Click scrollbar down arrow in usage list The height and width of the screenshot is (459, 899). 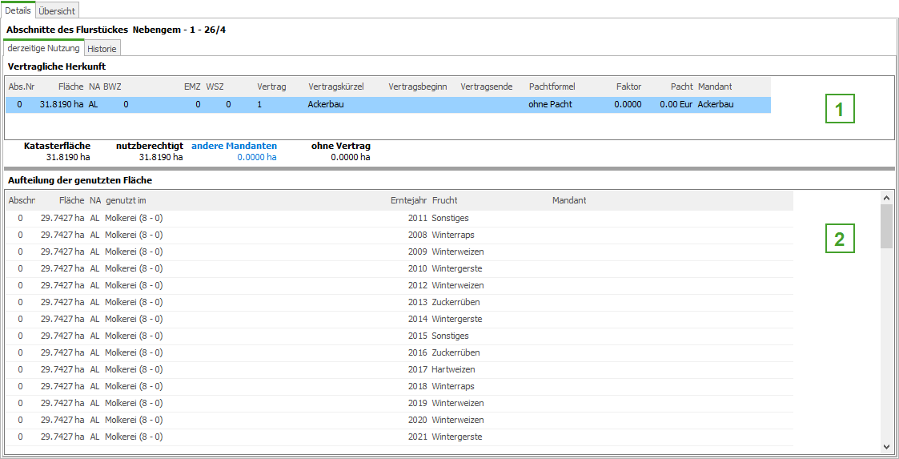886,446
